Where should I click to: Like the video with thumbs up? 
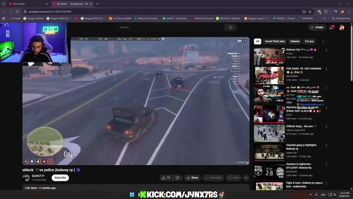click(166, 178)
